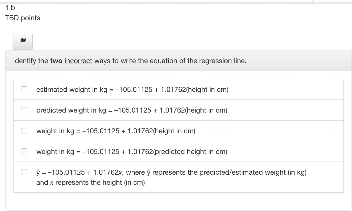Click the question 1.b label
The height and width of the screenshot is (211, 352).
10,8
